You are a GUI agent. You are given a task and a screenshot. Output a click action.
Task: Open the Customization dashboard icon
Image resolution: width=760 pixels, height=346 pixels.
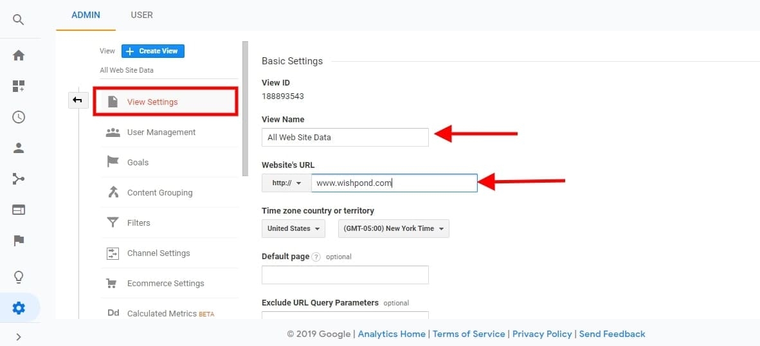19,86
